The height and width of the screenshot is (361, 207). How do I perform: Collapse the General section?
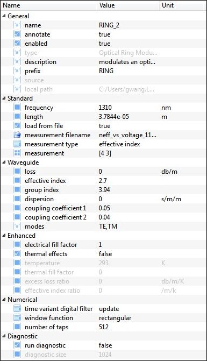[x=4, y=16]
